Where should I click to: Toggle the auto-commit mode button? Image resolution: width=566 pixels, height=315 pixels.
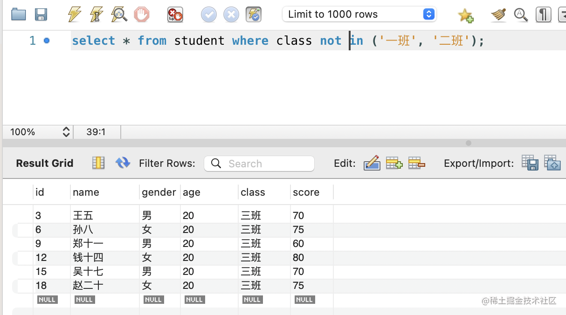pos(254,15)
